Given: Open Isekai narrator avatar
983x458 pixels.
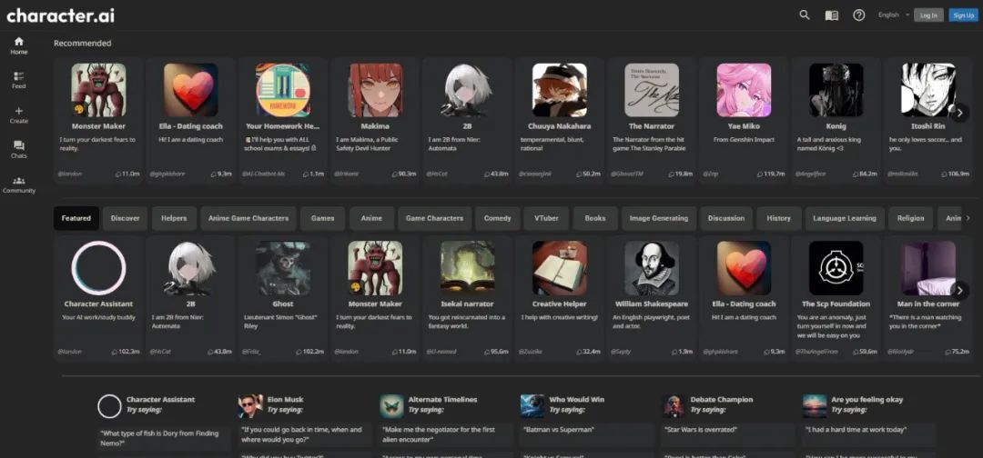Looking at the screenshot, I should click(x=467, y=268).
